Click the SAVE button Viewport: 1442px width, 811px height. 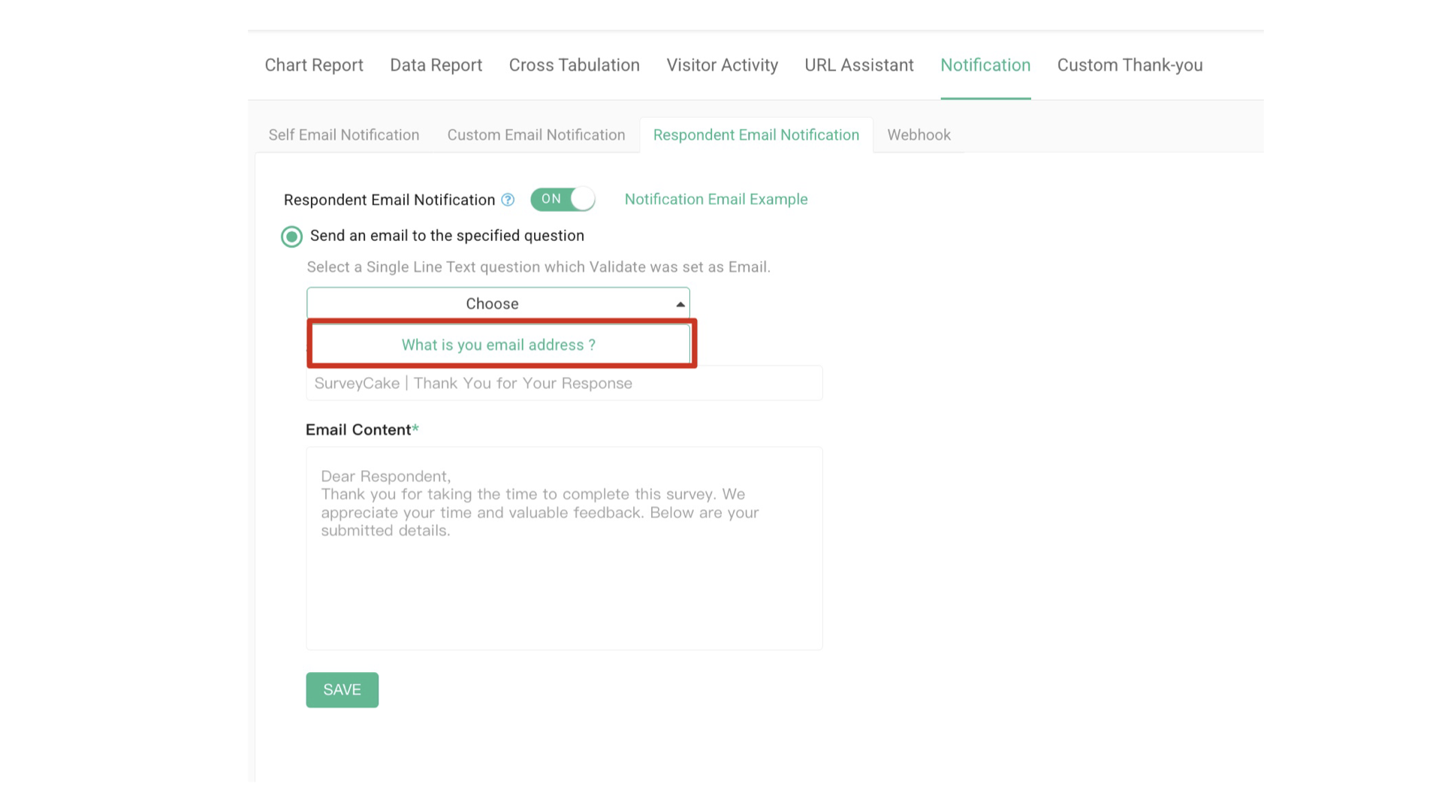pyautogui.click(x=342, y=689)
